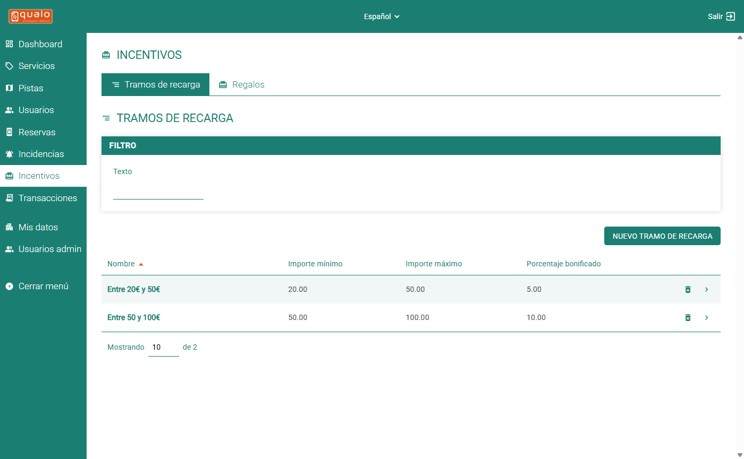Select the Pistas map icon

coord(9,88)
